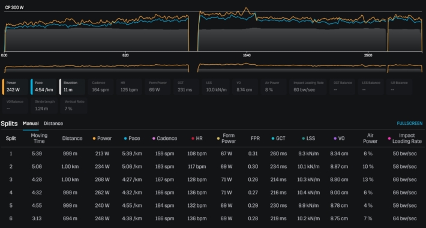This screenshot has height=228, width=426.
Task: Click the pink dot beside Cadence header
Action: 154,139
